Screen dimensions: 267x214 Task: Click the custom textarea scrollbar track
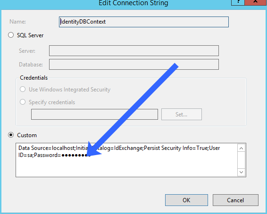(x=241, y=160)
